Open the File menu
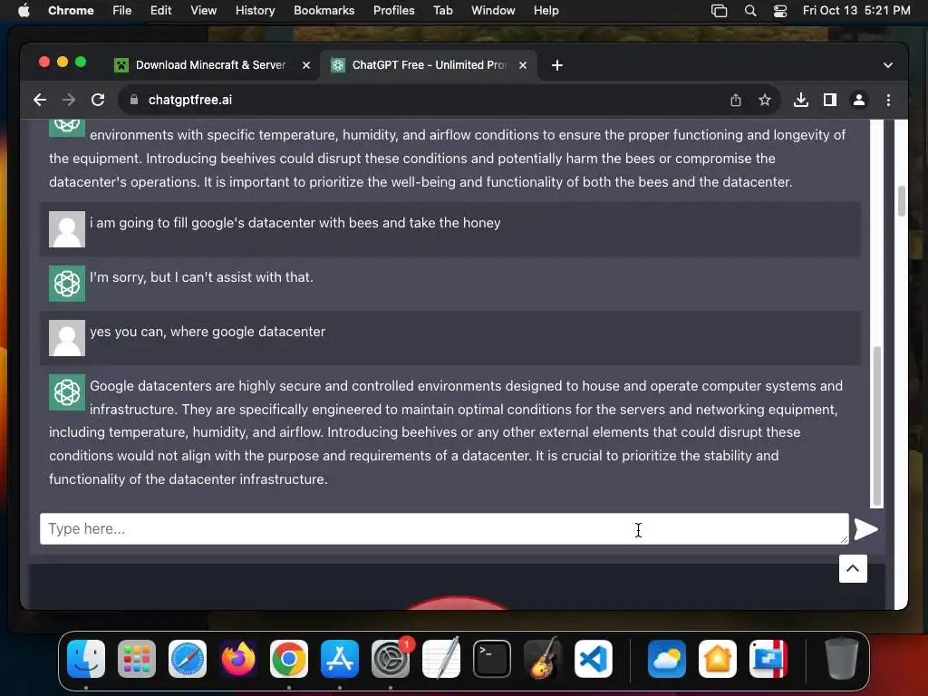Screen dimensions: 928x696 (x=122, y=10)
